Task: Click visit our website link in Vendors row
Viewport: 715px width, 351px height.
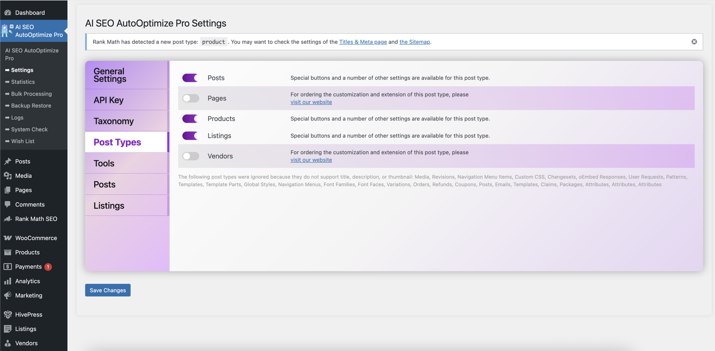Action: (311, 160)
